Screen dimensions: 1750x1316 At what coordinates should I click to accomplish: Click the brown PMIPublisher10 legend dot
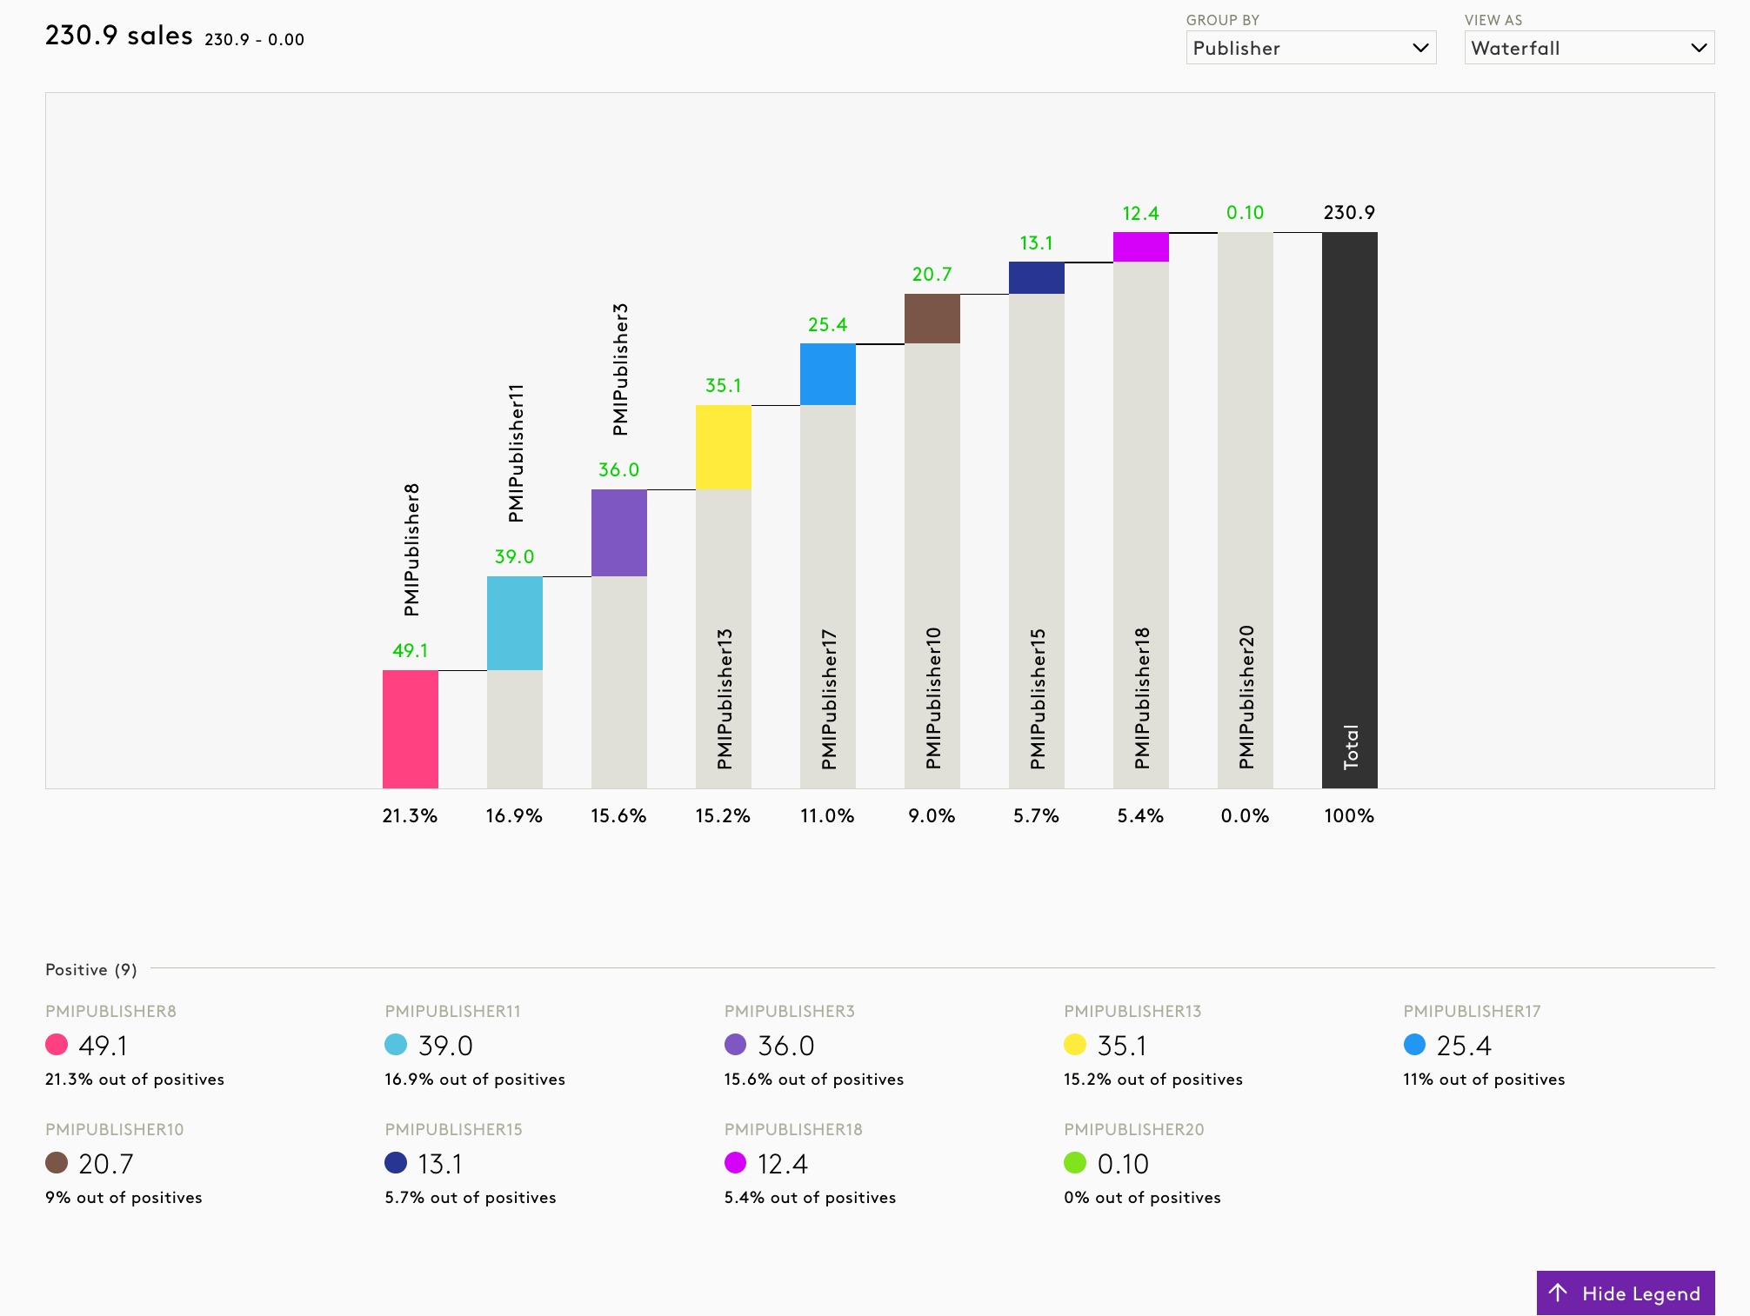tap(57, 1163)
